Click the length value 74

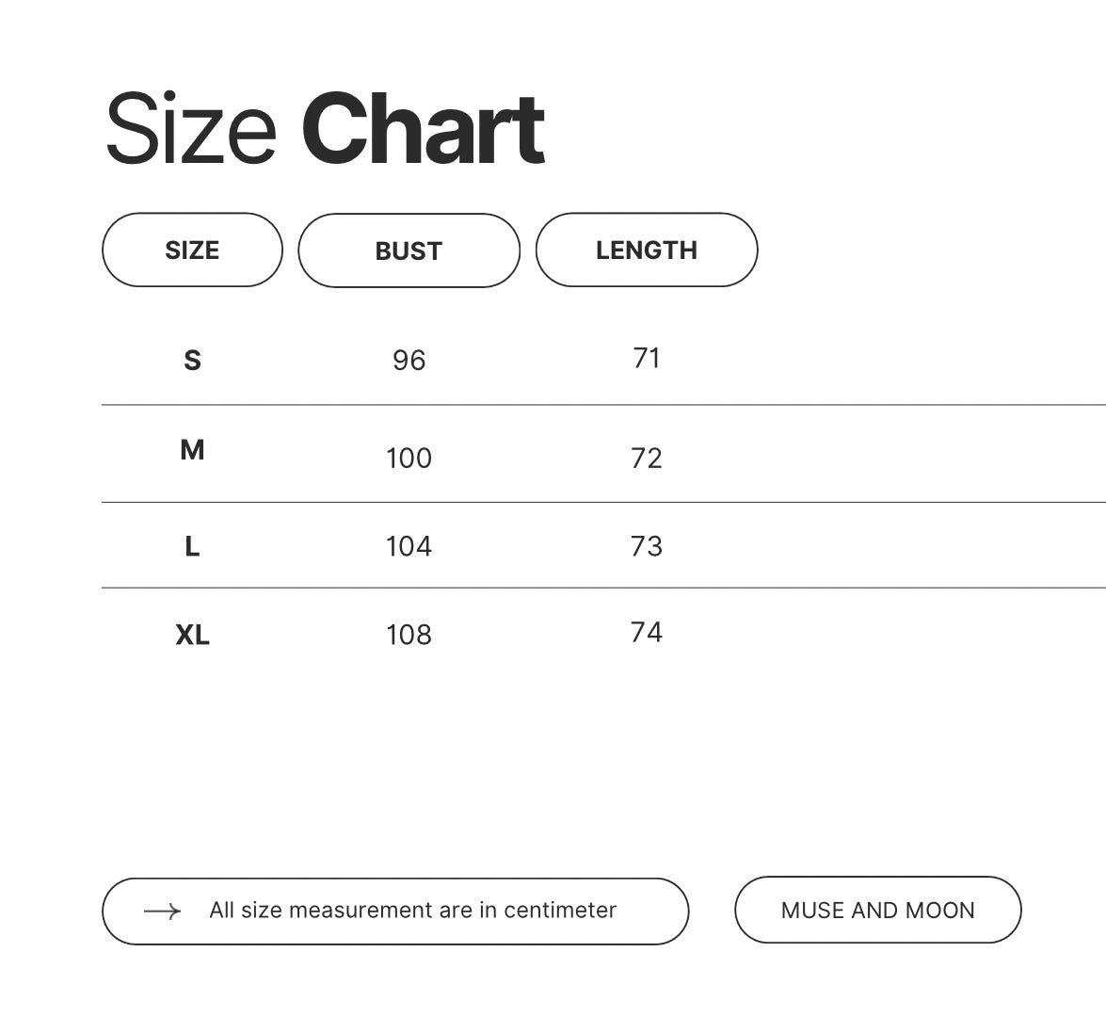(x=647, y=632)
